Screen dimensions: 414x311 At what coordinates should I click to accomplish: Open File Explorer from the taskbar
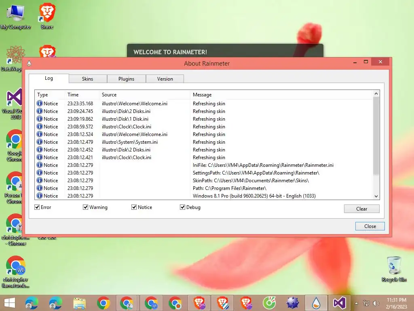(x=80, y=303)
